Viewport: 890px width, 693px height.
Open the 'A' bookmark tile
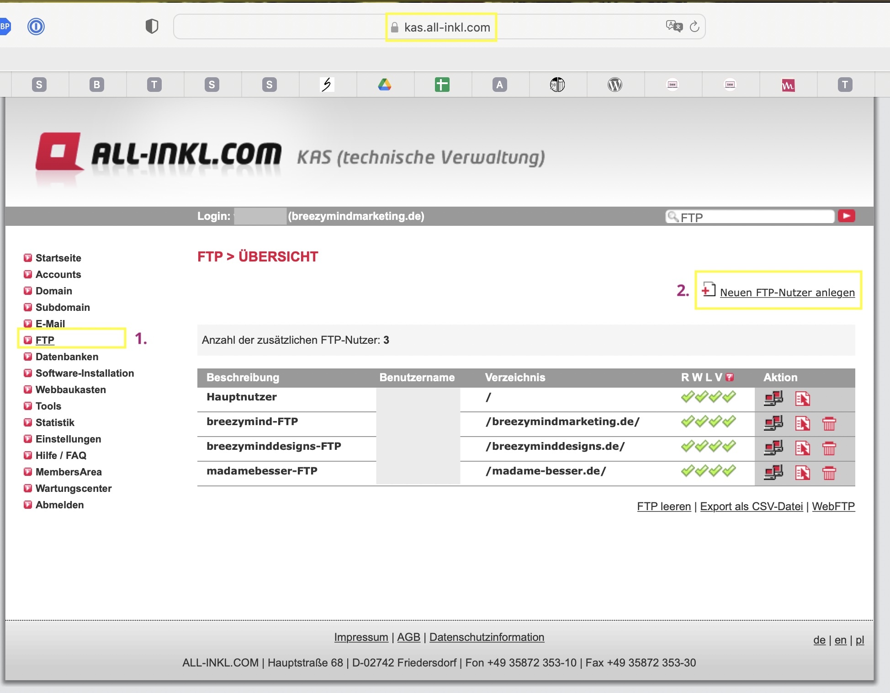coord(500,85)
